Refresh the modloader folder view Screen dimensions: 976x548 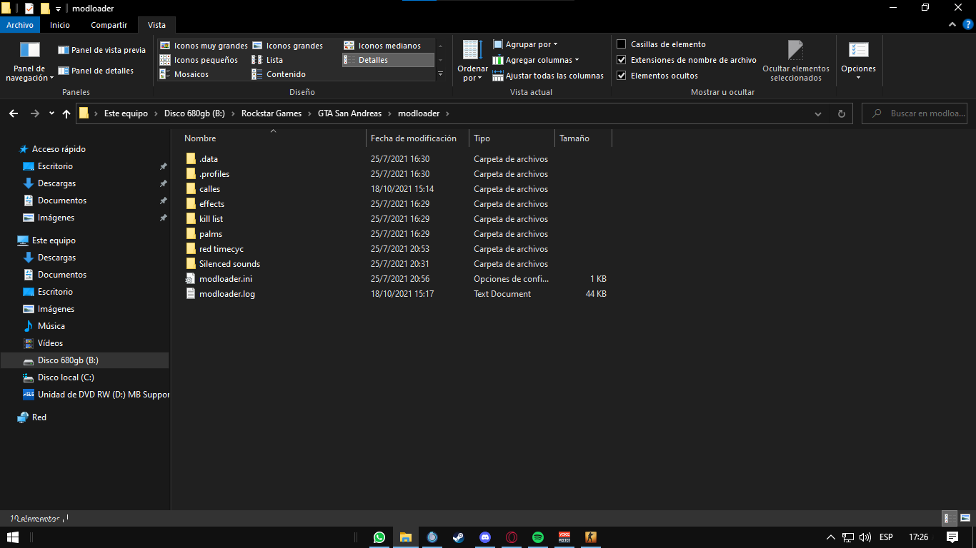pyautogui.click(x=841, y=113)
